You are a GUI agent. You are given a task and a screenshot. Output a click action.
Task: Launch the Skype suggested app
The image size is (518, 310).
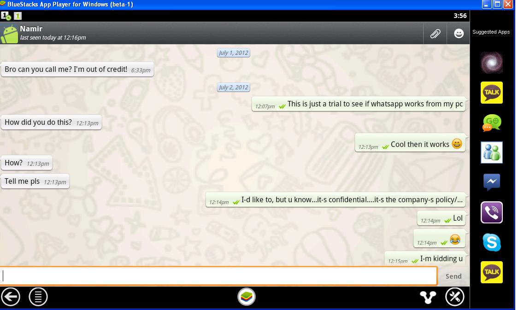point(491,242)
